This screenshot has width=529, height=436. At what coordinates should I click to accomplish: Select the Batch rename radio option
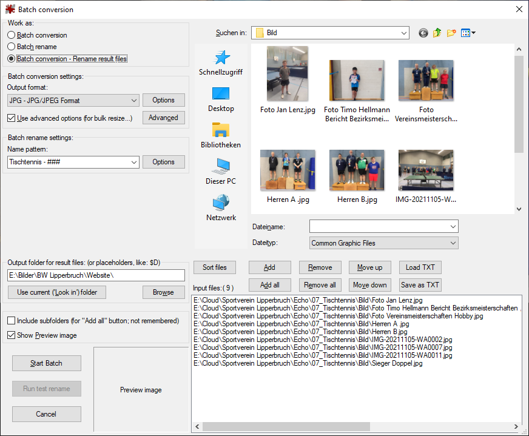(12, 47)
